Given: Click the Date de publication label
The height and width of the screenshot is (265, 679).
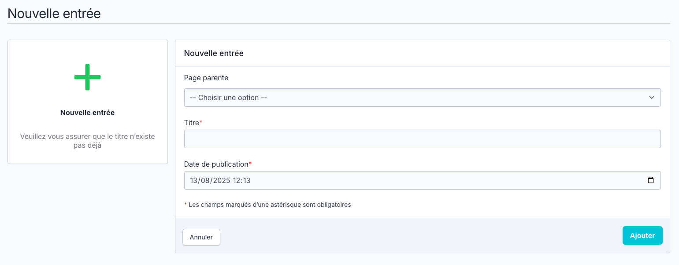Looking at the screenshot, I should click(216, 164).
